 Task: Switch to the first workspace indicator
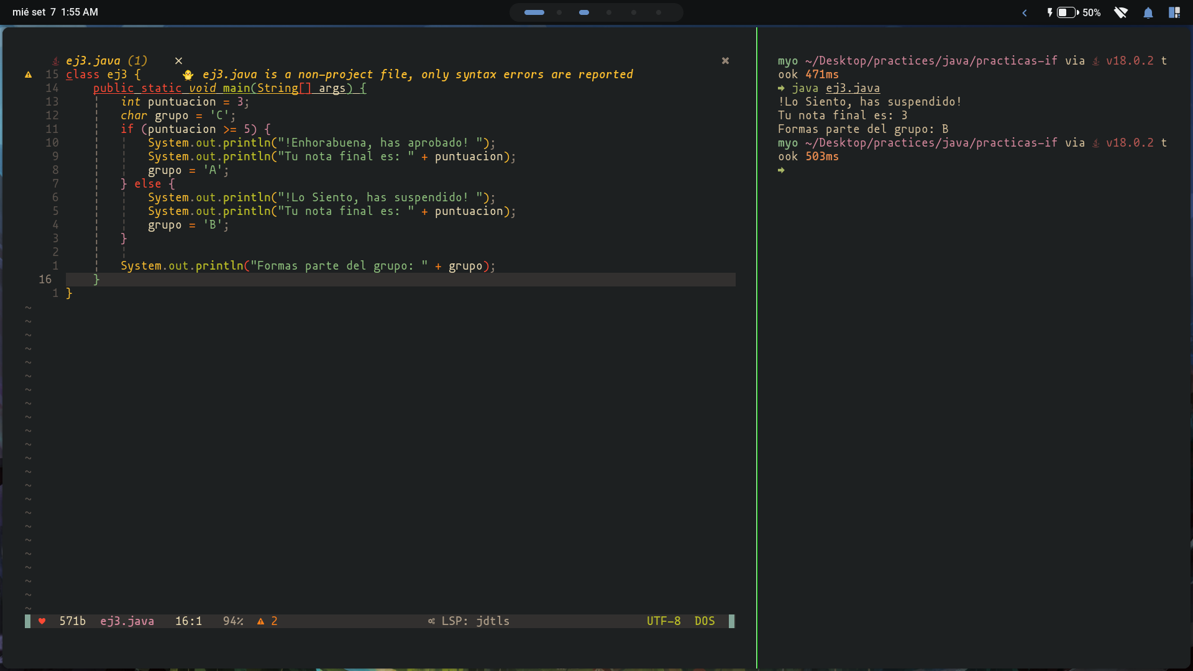tap(534, 12)
